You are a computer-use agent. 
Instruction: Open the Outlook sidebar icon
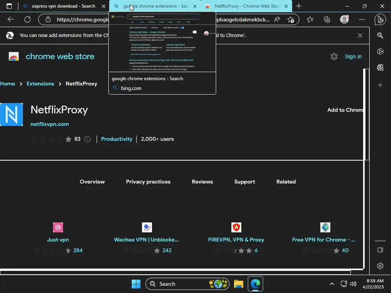[x=380, y=68]
